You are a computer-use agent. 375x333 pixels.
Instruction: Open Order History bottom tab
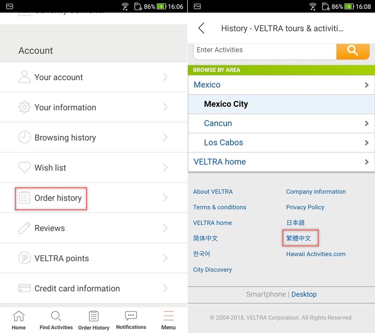click(94, 320)
